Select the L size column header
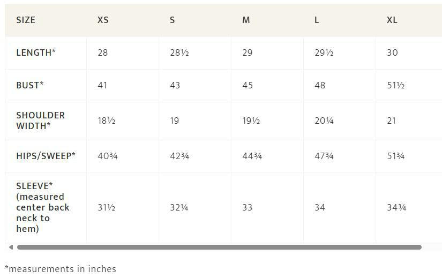The image size is (442, 278). click(x=317, y=20)
